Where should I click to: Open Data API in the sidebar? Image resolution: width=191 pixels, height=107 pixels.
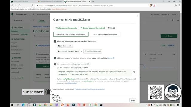tap(14, 46)
